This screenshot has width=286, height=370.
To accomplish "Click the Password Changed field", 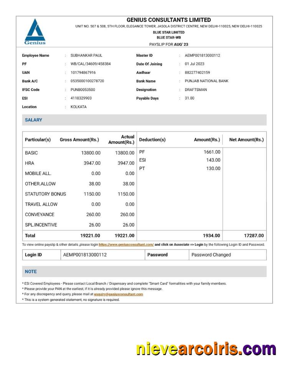I will pyautogui.click(x=211, y=255).
